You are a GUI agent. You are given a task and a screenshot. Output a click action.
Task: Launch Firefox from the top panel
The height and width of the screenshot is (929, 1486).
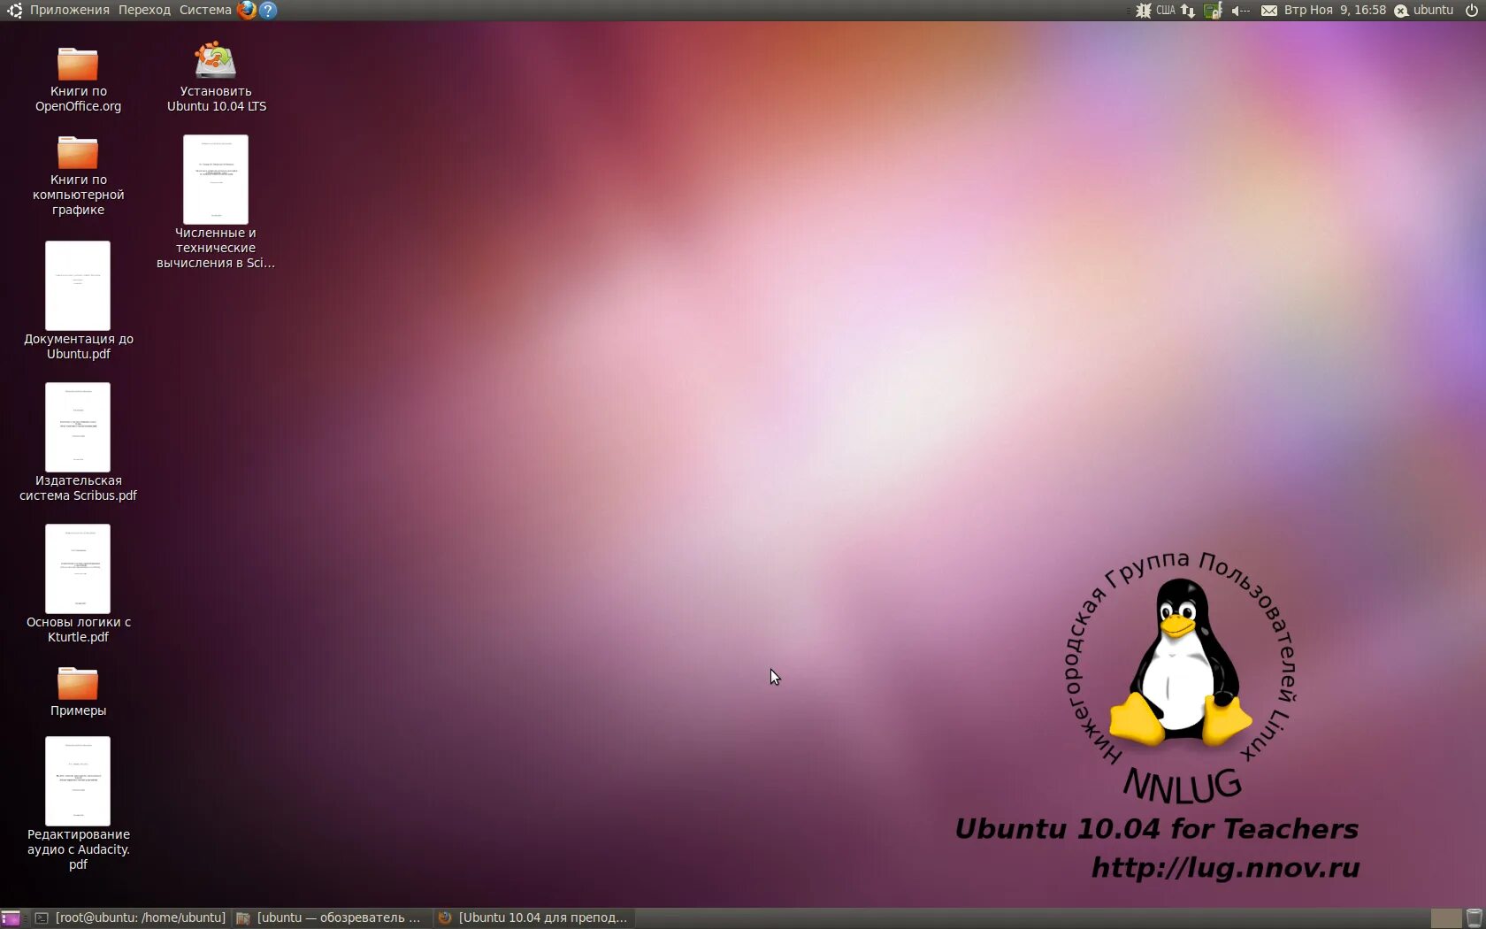247,10
